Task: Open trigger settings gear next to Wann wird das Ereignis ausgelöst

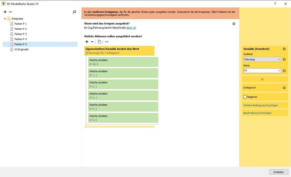Action: coord(234,24)
